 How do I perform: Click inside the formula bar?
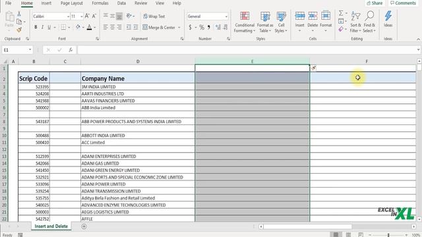(246, 50)
